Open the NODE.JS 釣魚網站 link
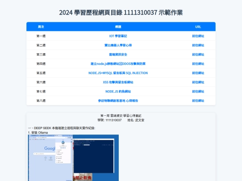Screen dimensions: 242x181 [x=118, y=92]
